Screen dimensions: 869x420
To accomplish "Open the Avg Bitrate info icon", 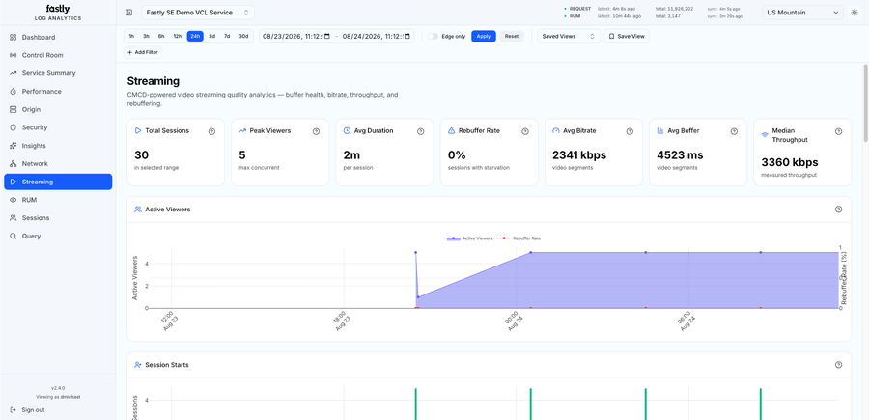I will point(630,131).
